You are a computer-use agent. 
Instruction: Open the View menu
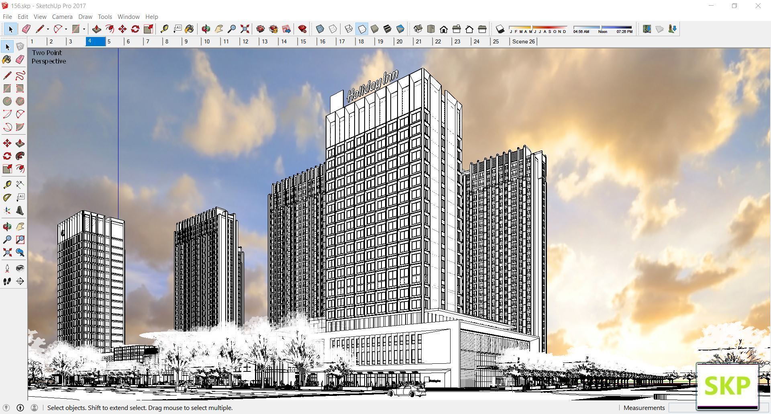click(40, 16)
